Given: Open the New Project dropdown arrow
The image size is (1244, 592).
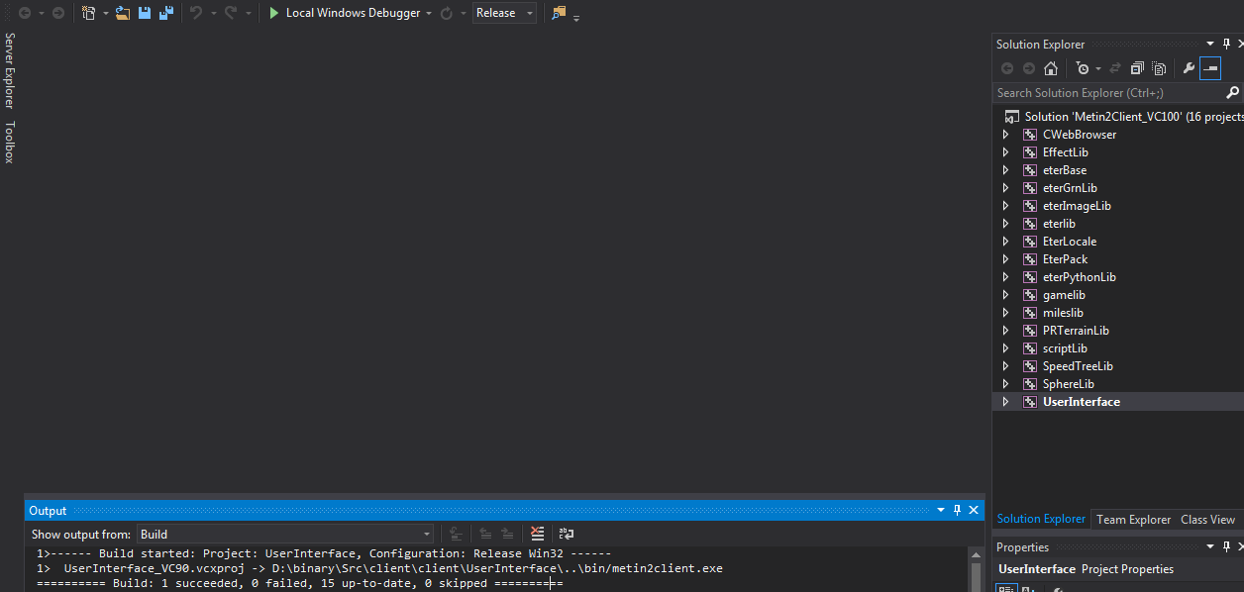Looking at the screenshot, I should 105,14.
